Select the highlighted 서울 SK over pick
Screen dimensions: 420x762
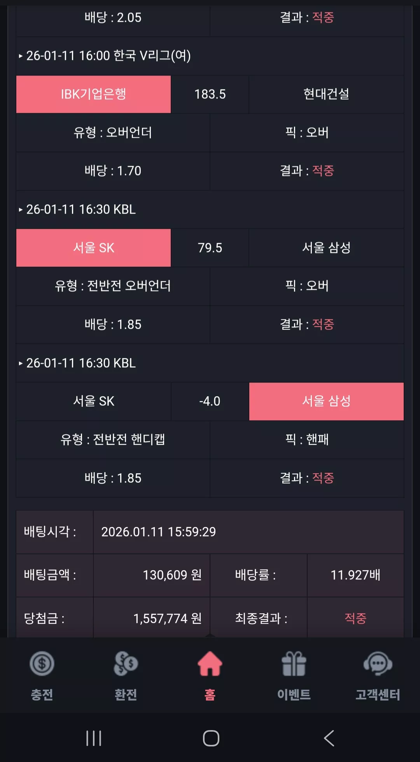pyautogui.click(x=93, y=248)
